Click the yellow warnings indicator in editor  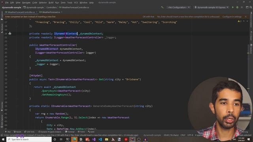tap(240, 21)
